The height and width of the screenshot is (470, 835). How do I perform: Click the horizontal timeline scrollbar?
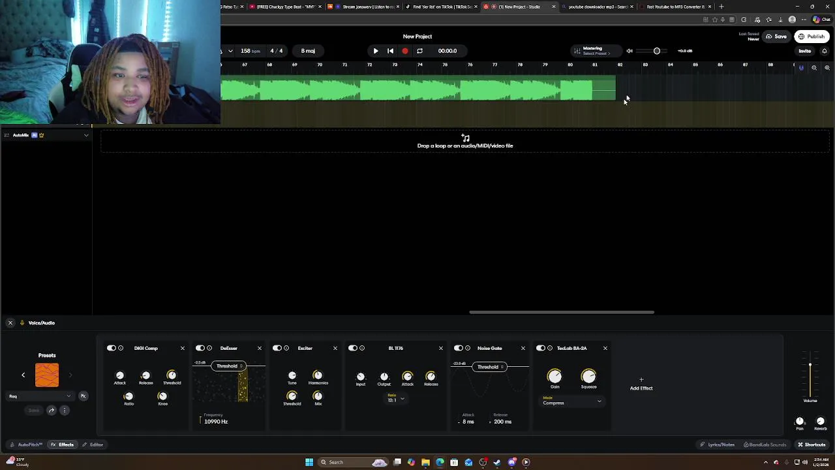(562, 313)
